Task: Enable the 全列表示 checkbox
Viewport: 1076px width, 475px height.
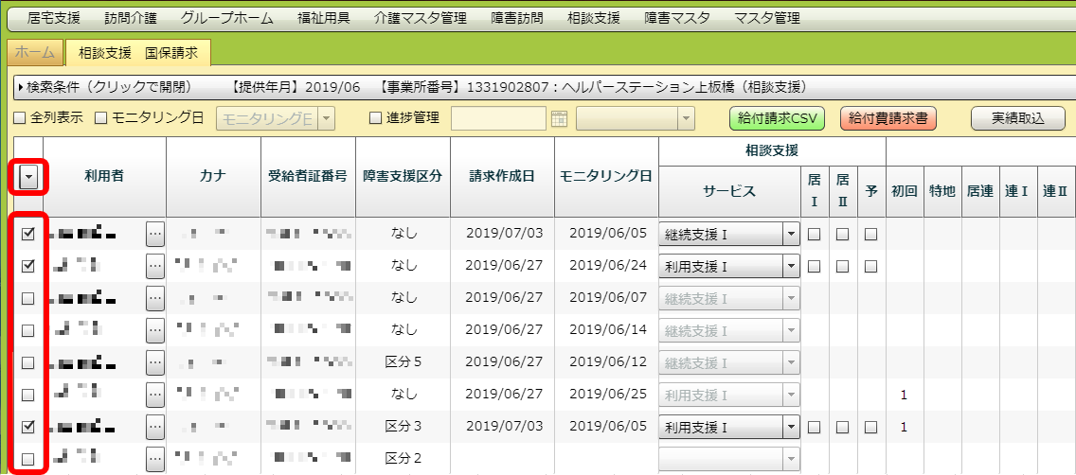Action: pos(19,118)
